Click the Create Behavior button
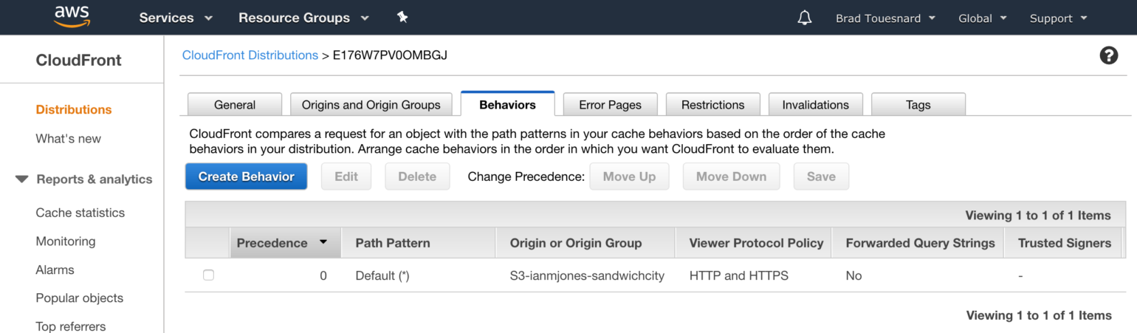Viewport: 1137px width, 333px height. (246, 176)
